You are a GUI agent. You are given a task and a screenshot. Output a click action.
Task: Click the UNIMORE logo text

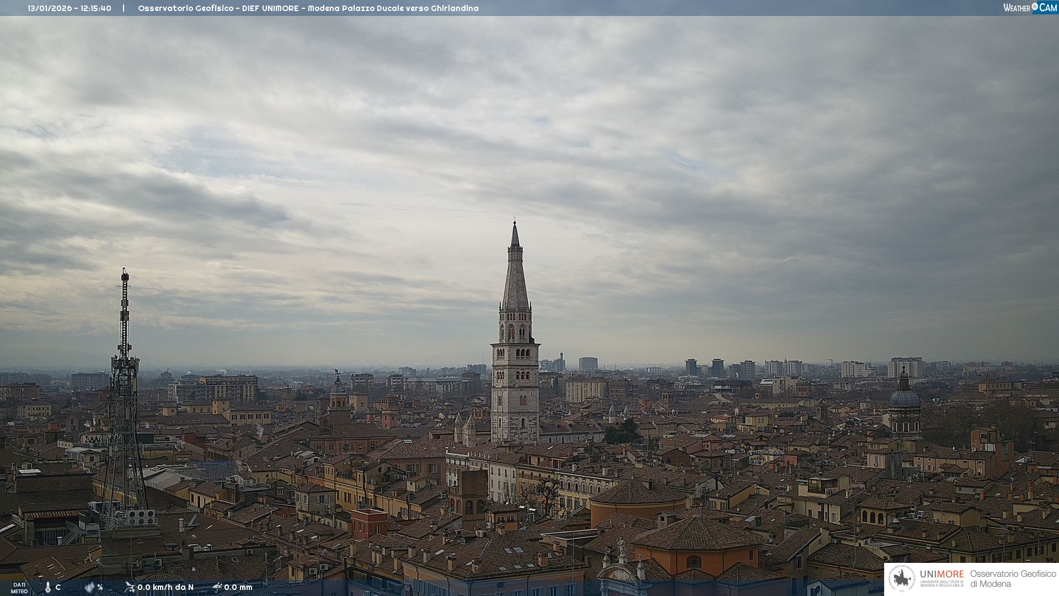[x=942, y=574]
